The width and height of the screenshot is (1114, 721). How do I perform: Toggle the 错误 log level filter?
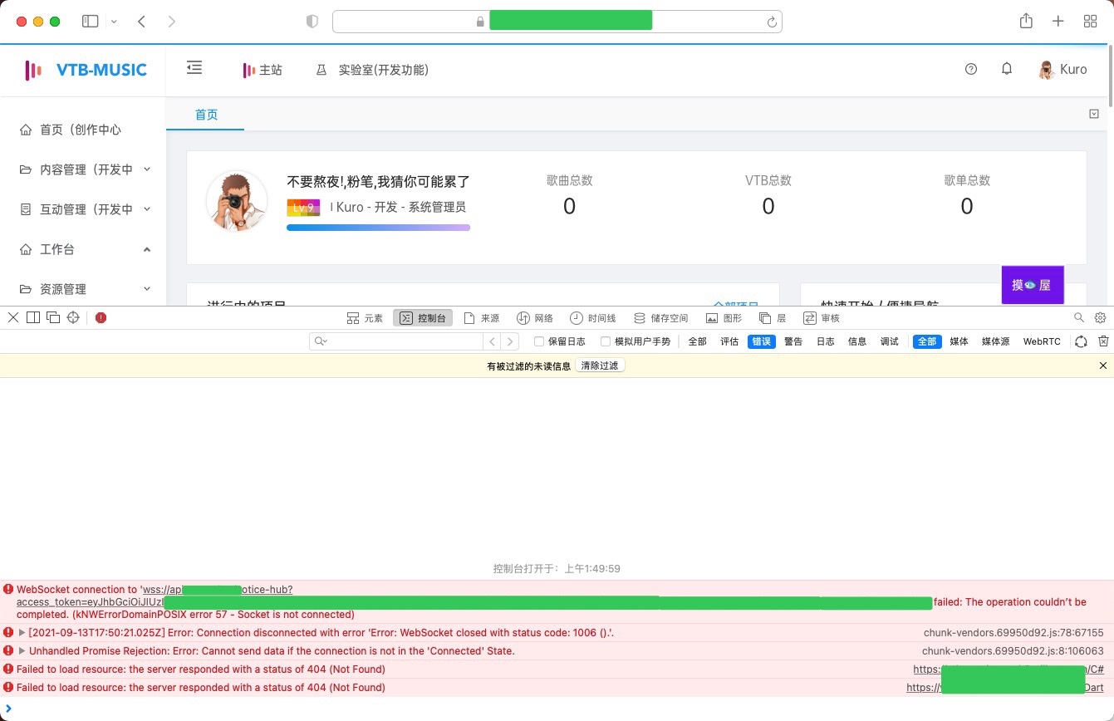click(x=761, y=341)
